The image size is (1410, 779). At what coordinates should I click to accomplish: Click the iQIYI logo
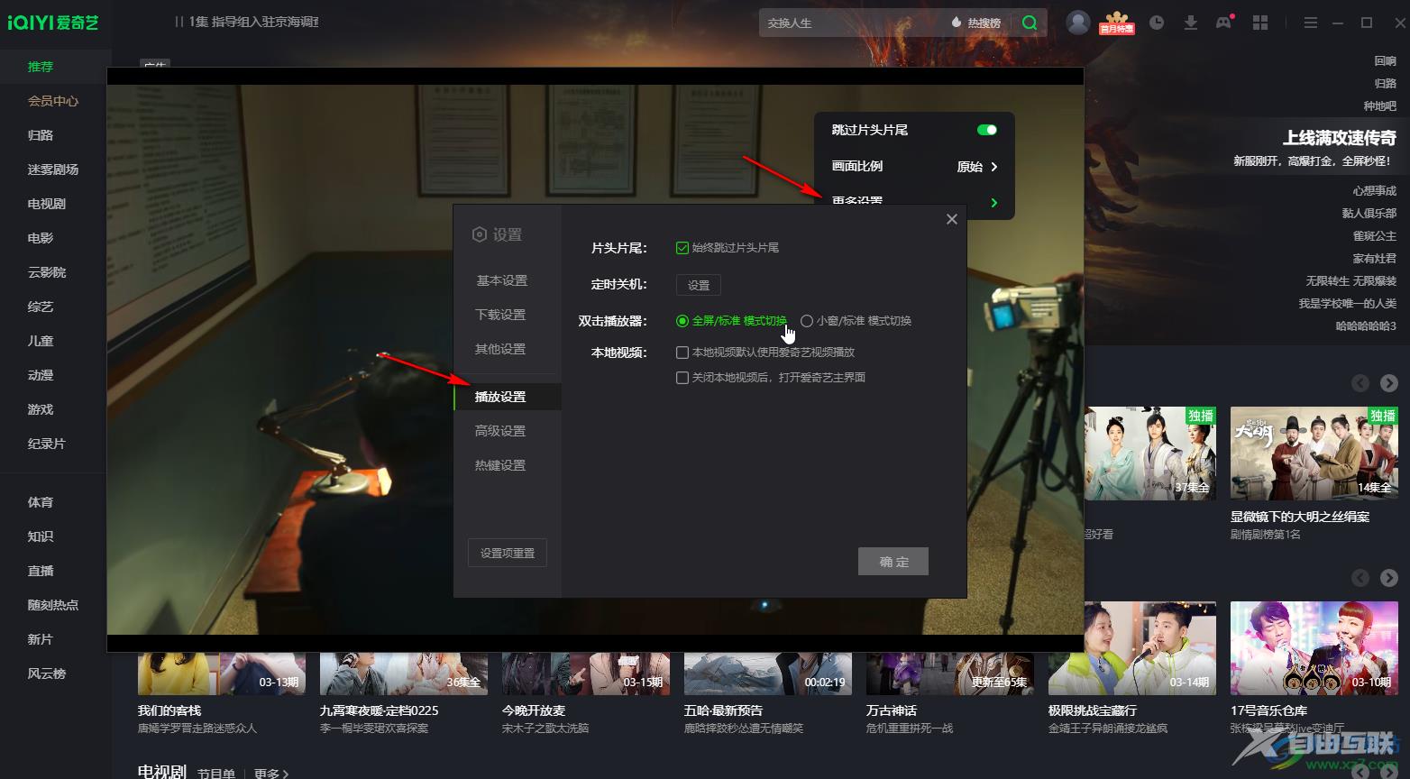[x=52, y=23]
